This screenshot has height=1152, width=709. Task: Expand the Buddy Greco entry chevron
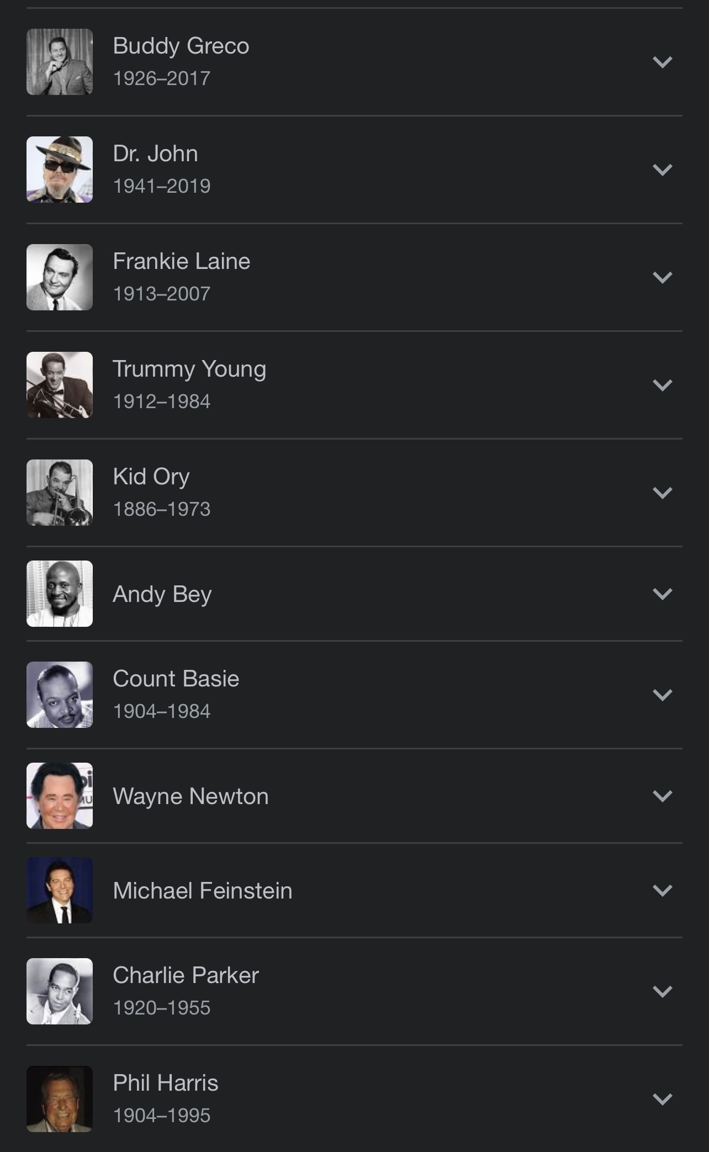(662, 62)
